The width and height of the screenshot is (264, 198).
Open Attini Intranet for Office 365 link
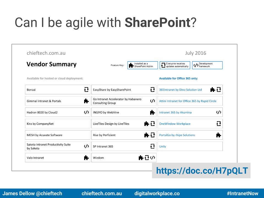[x=188, y=101]
